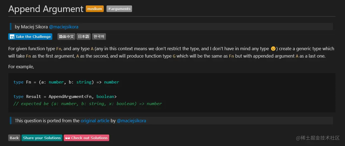The width and height of the screenshot is (345, 146).
Task: Switch to 한국어 translation
Action: (99, 37)
